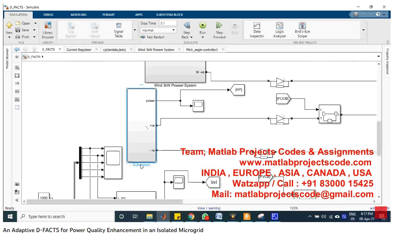Screen dimensions: 394x236
Task: Expand the Save options dropdown arrow
Action: (34, 30)
